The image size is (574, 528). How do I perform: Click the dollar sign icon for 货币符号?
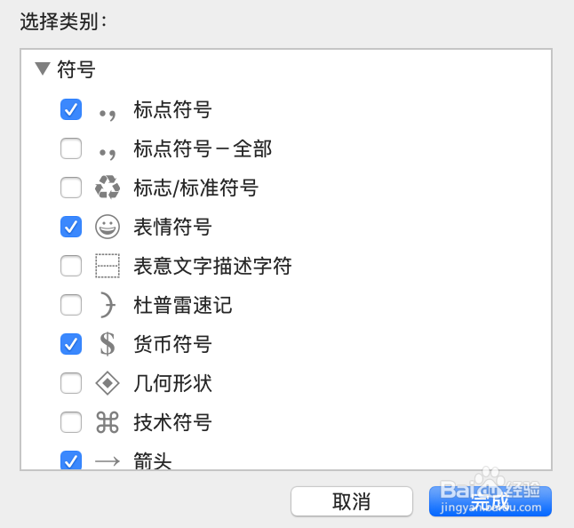pos(108,344)
